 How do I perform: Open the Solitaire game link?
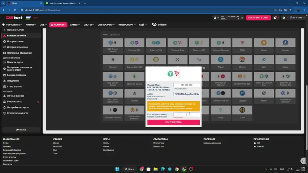[x=159, y=25]
